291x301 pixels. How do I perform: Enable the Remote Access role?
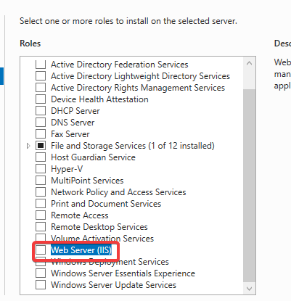point(41,215)
